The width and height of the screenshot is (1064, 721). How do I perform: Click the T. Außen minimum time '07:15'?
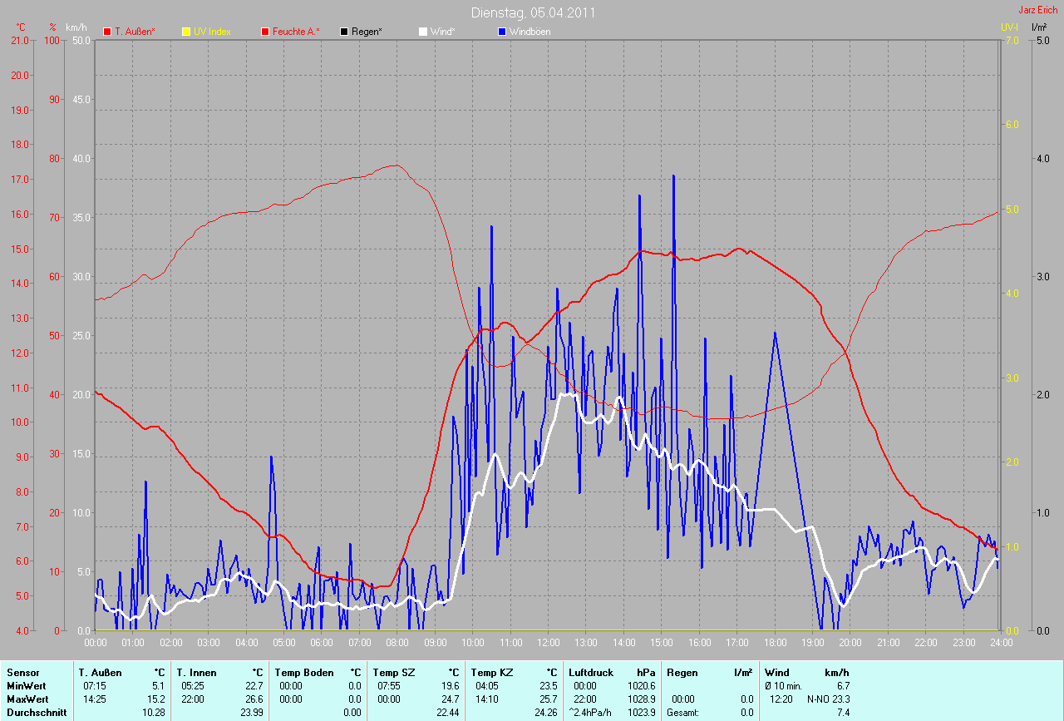coord(93,685)
